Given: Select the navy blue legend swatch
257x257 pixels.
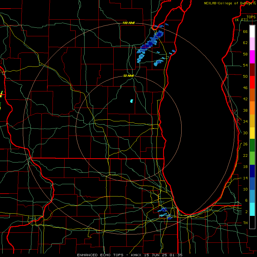Looking at the screenshot, I should pyautogui.click(x=252, y=171).
